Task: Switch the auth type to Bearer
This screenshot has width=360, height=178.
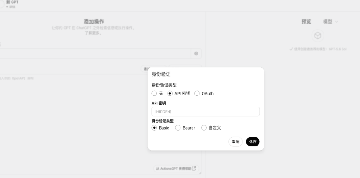Action: click(x=185, y=128)
